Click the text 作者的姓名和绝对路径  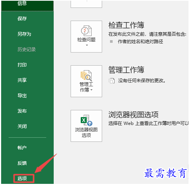tap(140, 42)
